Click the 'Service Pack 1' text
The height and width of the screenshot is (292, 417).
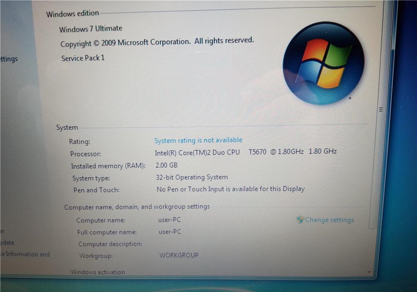point(83,58)
